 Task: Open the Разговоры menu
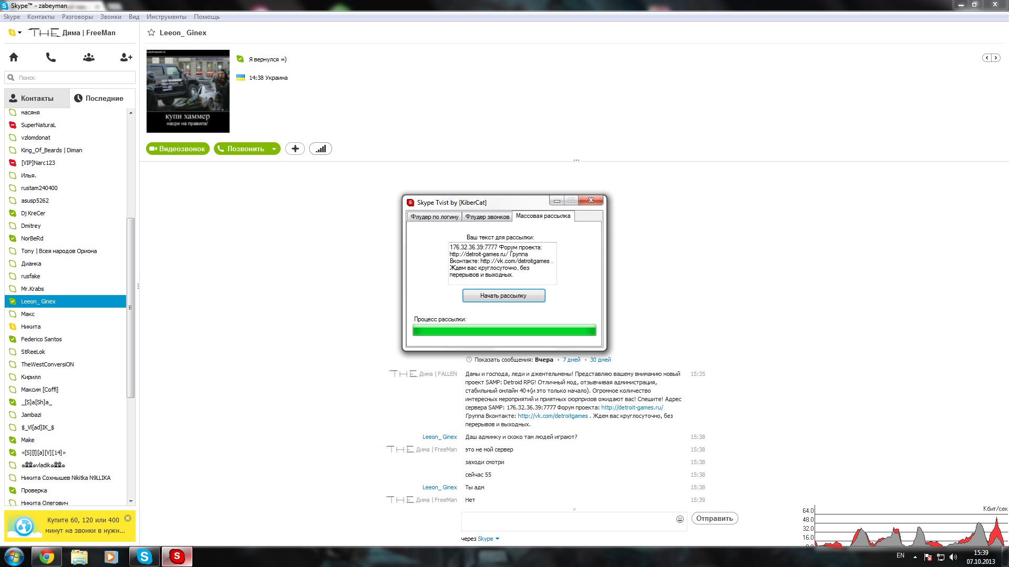pos(77,17)
